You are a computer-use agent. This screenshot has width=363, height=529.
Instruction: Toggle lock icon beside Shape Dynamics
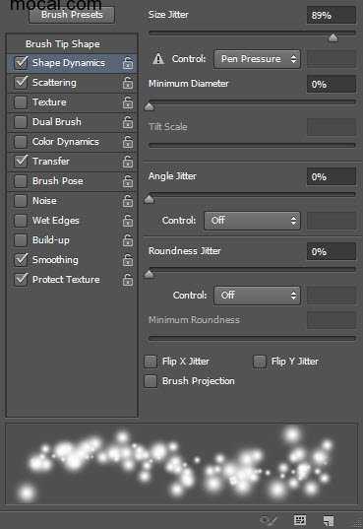(128, 63)
